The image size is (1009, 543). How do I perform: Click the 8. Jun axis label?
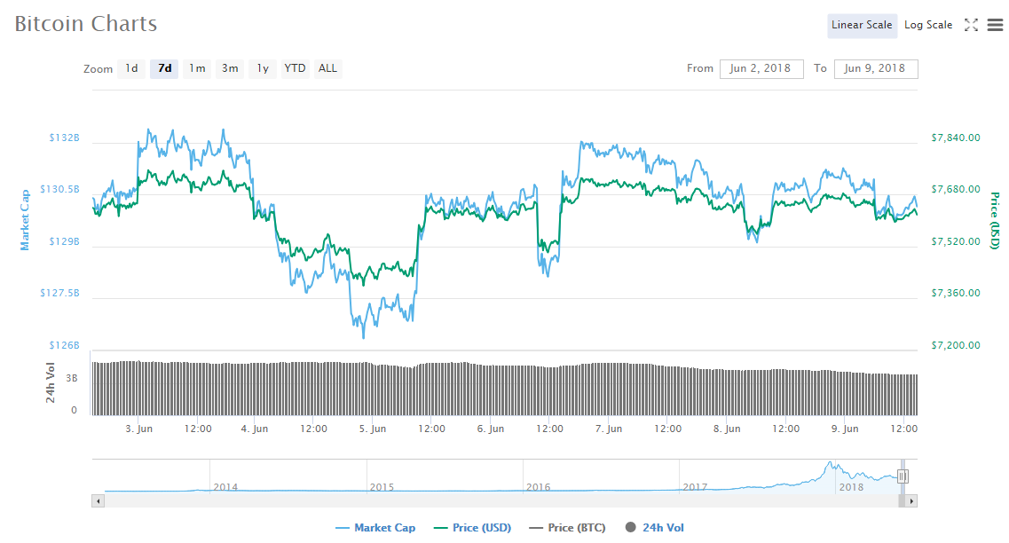(x=727, y=429)
